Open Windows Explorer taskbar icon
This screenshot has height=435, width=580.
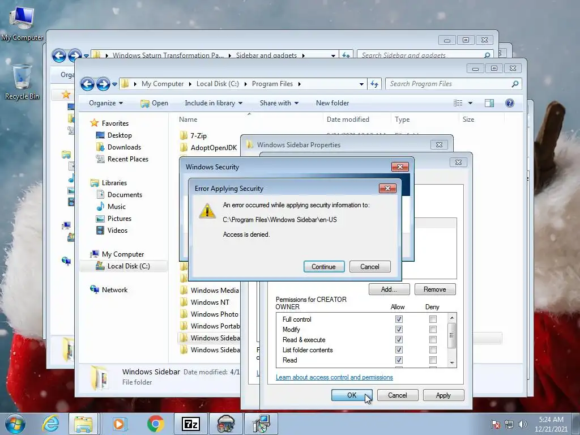[84, 424]
